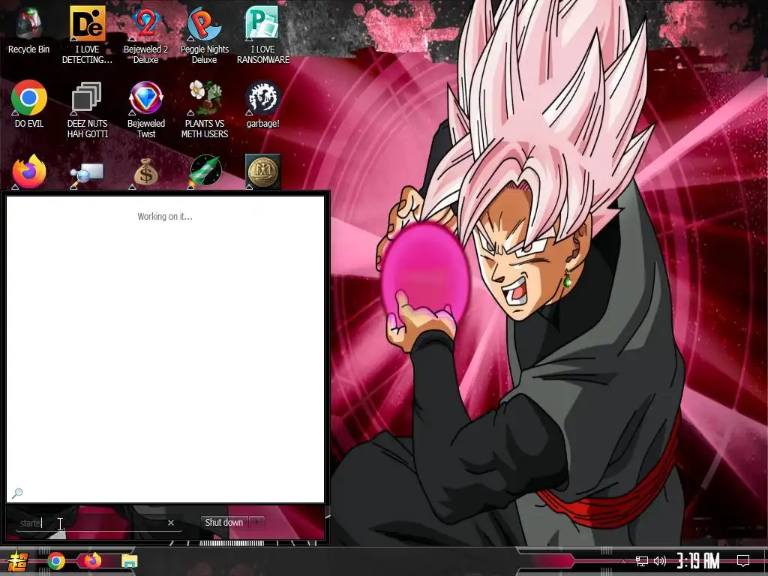Click the Start button on the taskbar

[x=17, y=561]
